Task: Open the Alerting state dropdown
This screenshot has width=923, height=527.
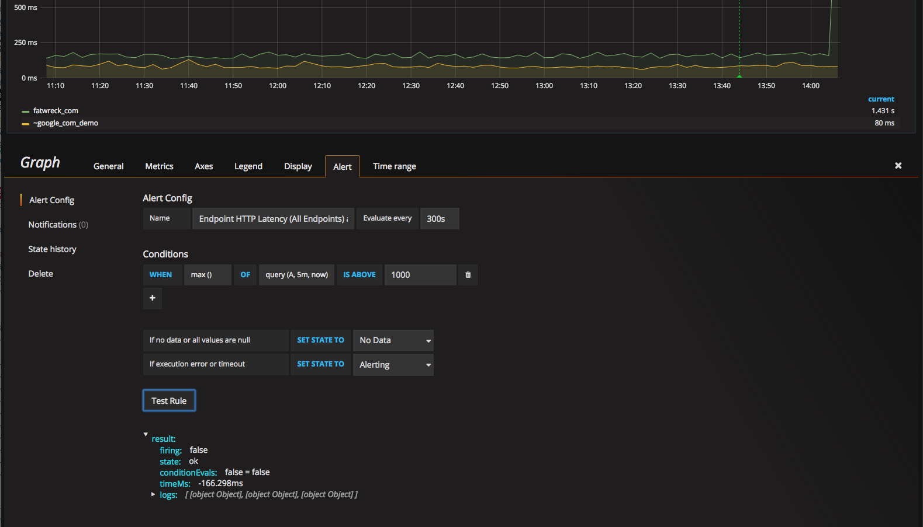Action: point(393,365)
